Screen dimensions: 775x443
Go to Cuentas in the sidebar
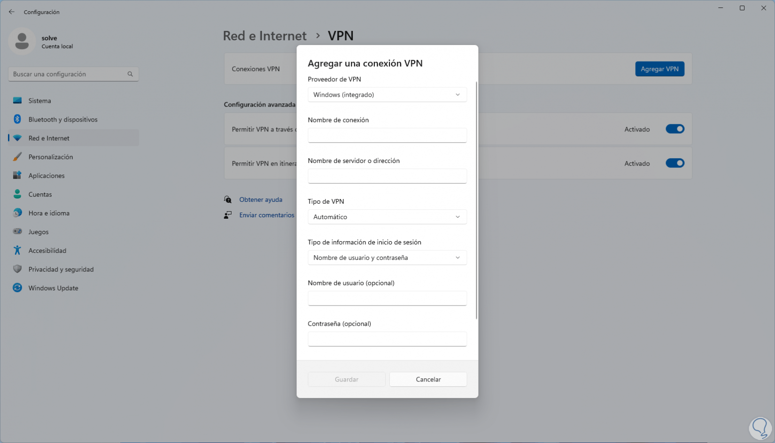(x=40, y=194)
